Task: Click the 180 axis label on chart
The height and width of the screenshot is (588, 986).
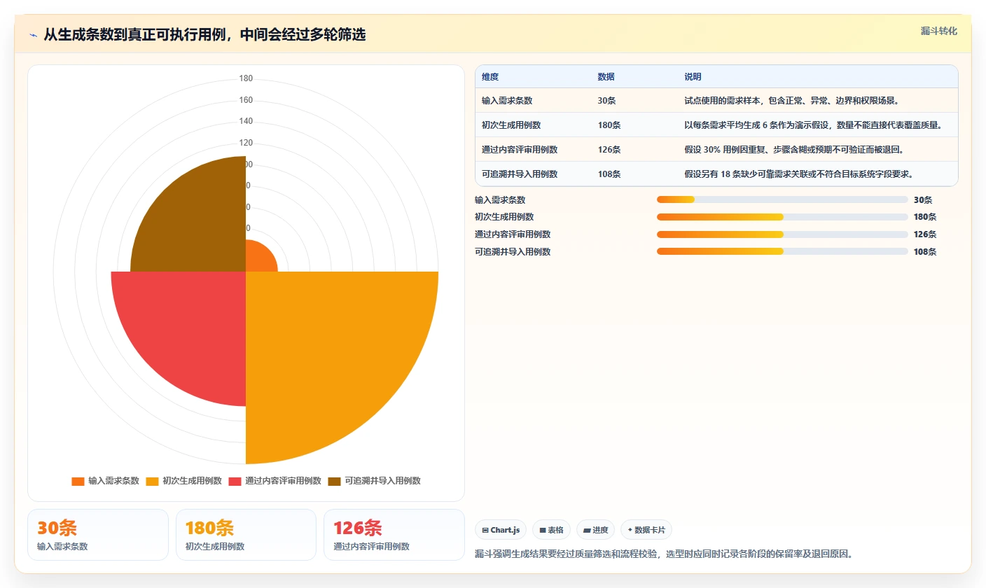Action: pyautogui.click(x=246, y=78)
